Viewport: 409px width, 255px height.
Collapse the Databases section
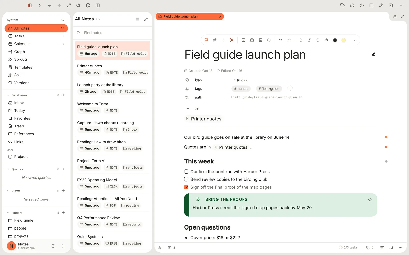pos(8,95)
